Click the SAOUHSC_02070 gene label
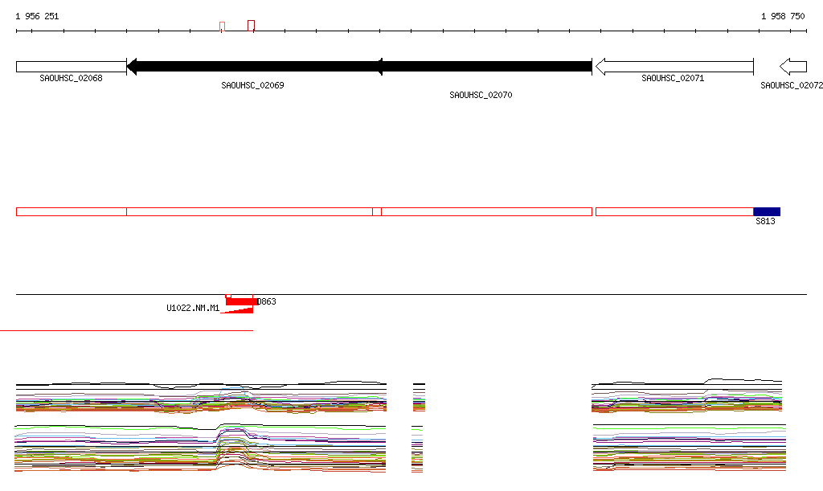Screen dimensions: 823x491 click(481, 95)
